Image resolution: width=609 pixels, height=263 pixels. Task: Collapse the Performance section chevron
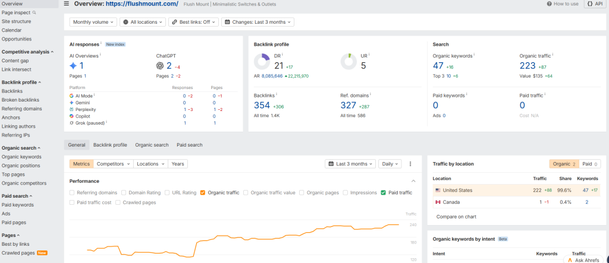point(413,181)
